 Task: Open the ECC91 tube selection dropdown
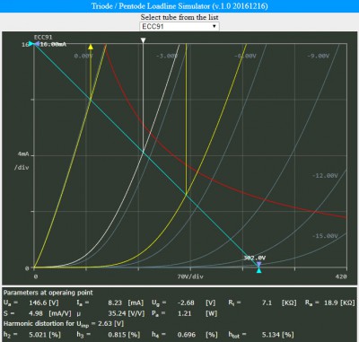[x=179, y=26]
